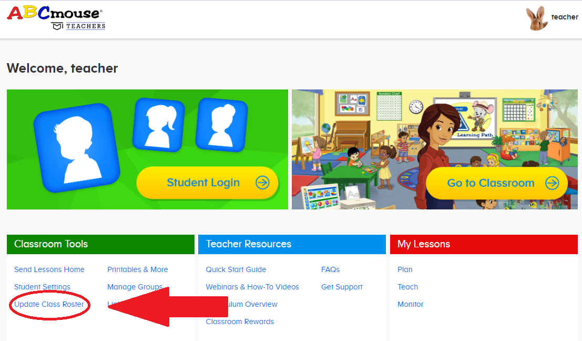
Task: Click the bunny teacher profile avatar
Action: (x=537, y=17)
